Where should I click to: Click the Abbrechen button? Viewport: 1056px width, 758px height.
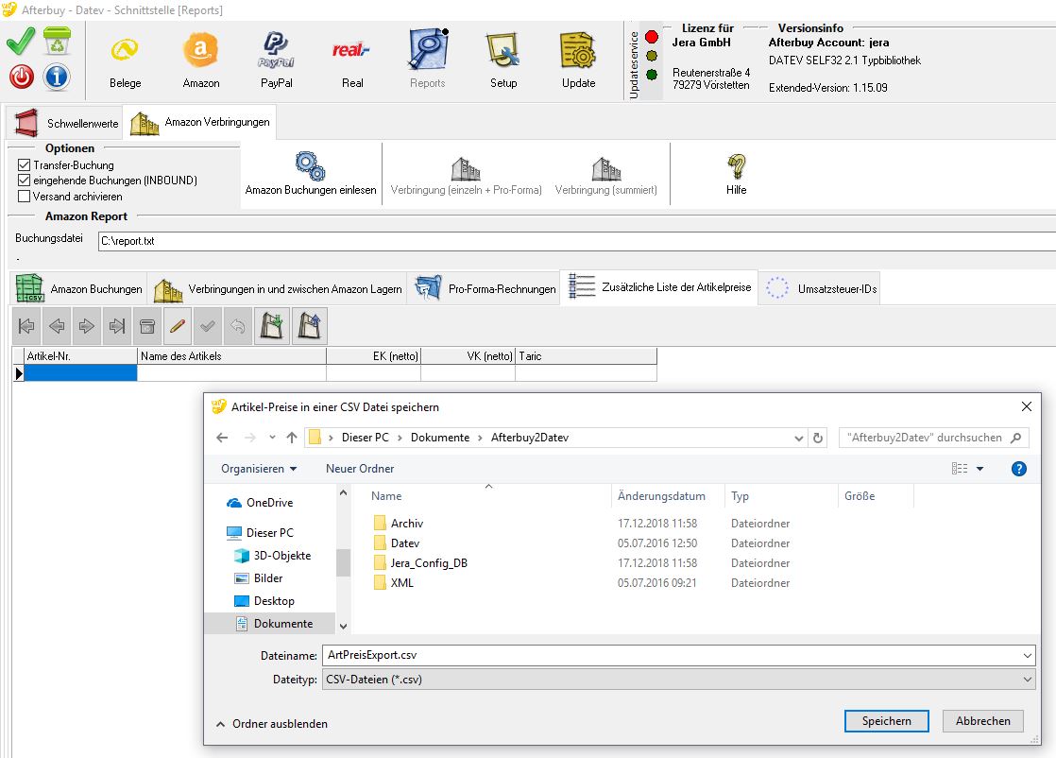982,721
